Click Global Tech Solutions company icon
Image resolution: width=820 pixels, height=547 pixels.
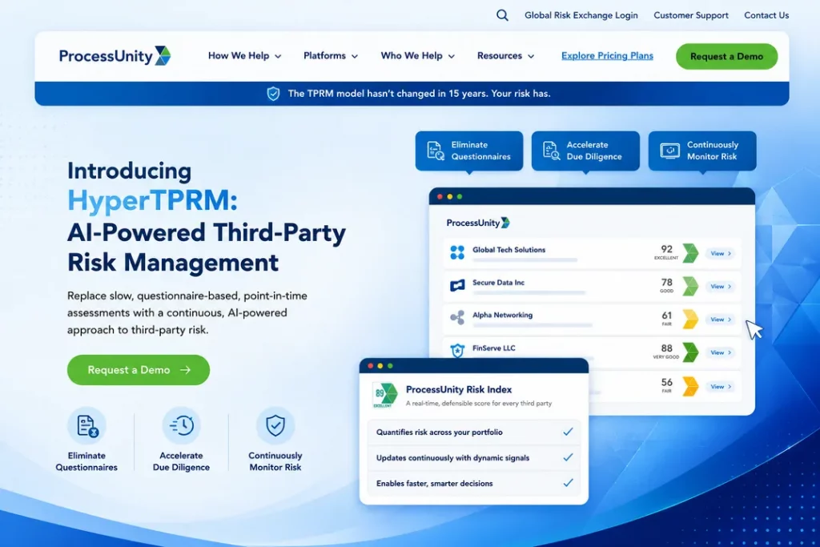tap(457, 252)
